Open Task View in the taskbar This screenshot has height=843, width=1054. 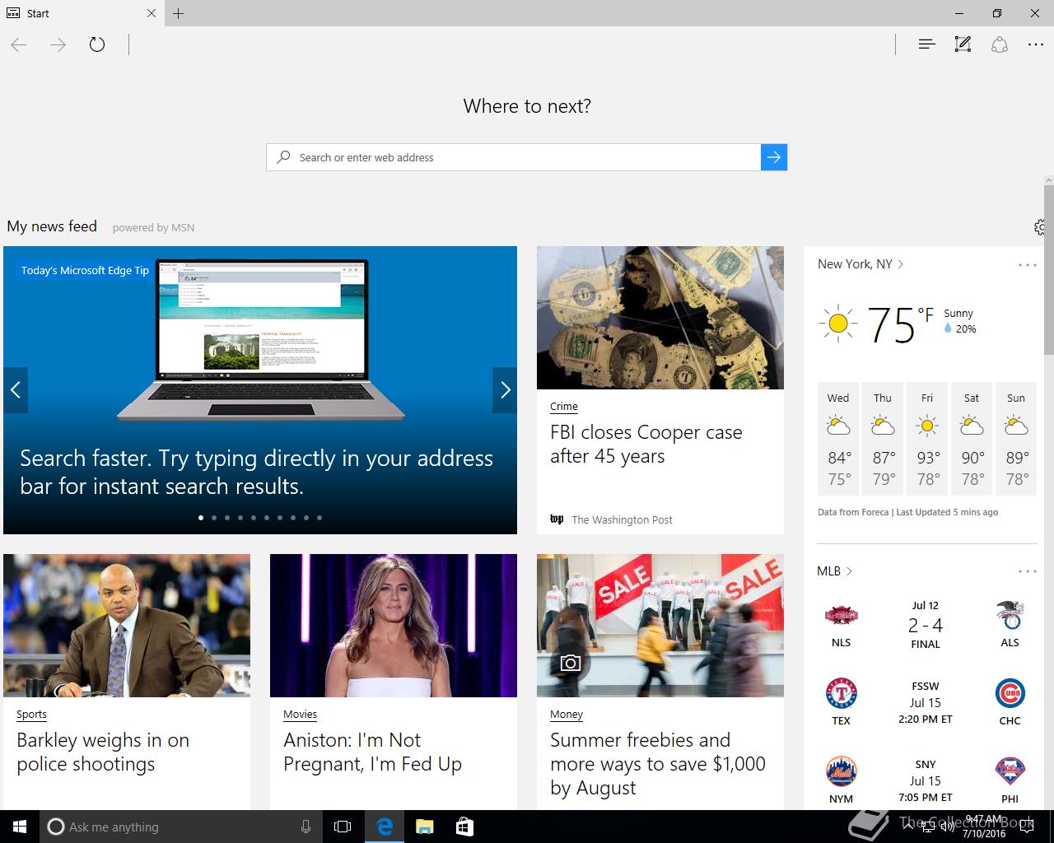coord(343,827)
